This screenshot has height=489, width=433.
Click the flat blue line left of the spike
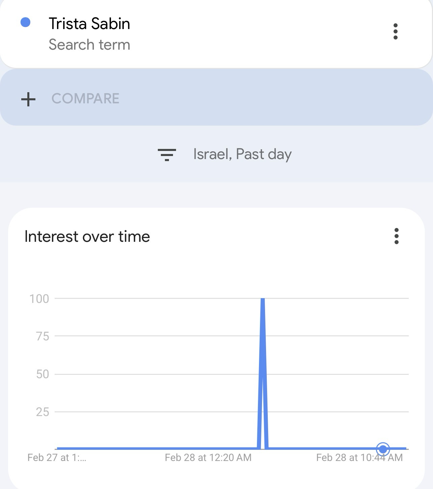click(x=155, y=448)
